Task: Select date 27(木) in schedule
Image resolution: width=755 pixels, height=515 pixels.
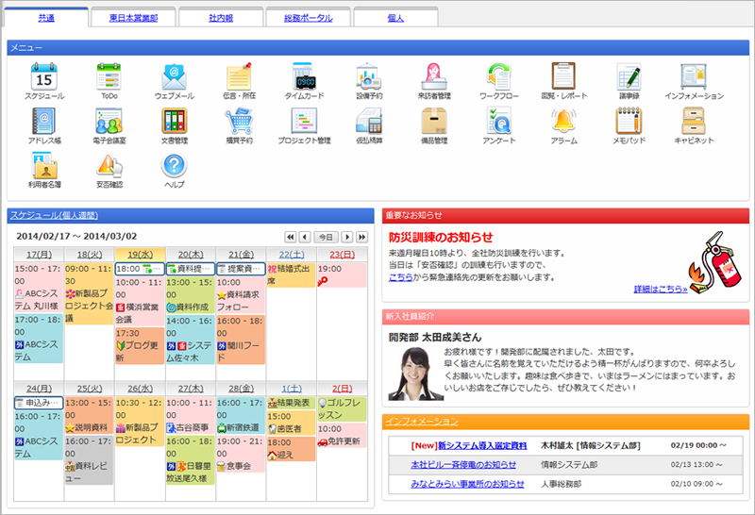Action: (x=191, y=389)
